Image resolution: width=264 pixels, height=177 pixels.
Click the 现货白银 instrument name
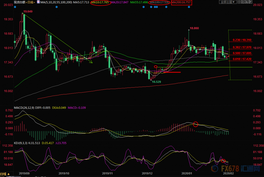pyautogui.click(x=20, y=2)
